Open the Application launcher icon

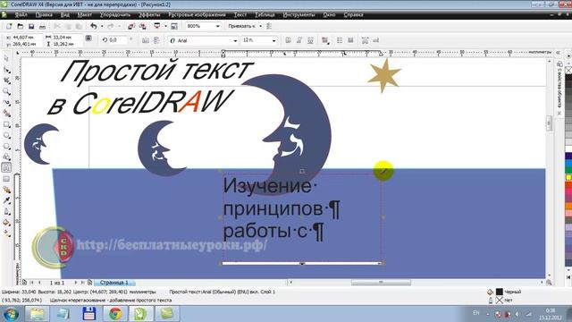point(157,26)
